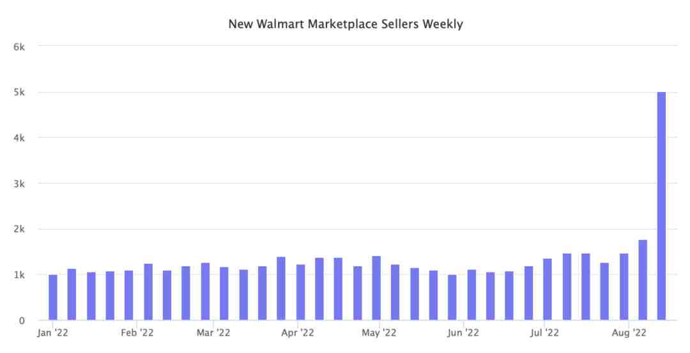Image resolution: width=690 pixels, height=353 pixels.
Task: Click the chart title New Walmart Marketplace Sellers Weekly
Action: 346,24
